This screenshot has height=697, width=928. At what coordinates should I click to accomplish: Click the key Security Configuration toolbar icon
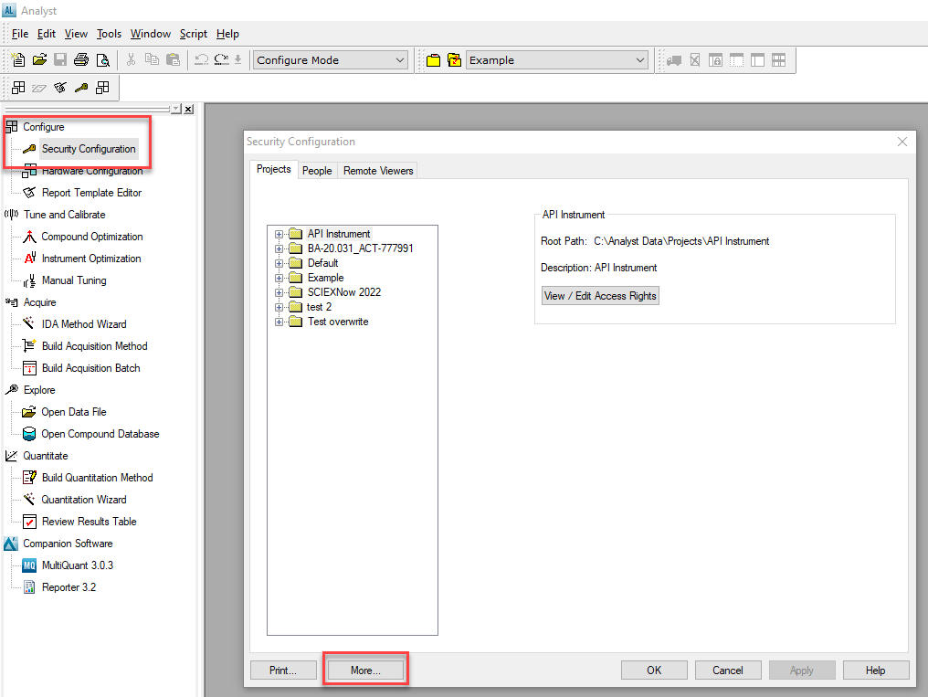click(x=81, y=88)
